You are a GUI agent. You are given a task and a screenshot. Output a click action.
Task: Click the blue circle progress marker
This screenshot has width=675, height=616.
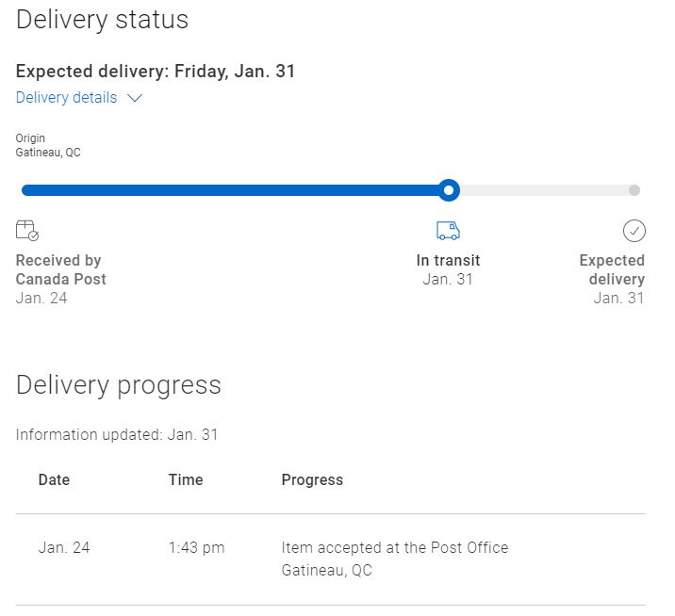pos(450,190)
